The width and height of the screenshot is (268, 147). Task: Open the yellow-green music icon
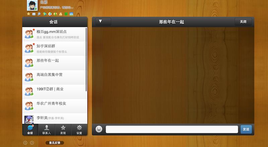55,14
